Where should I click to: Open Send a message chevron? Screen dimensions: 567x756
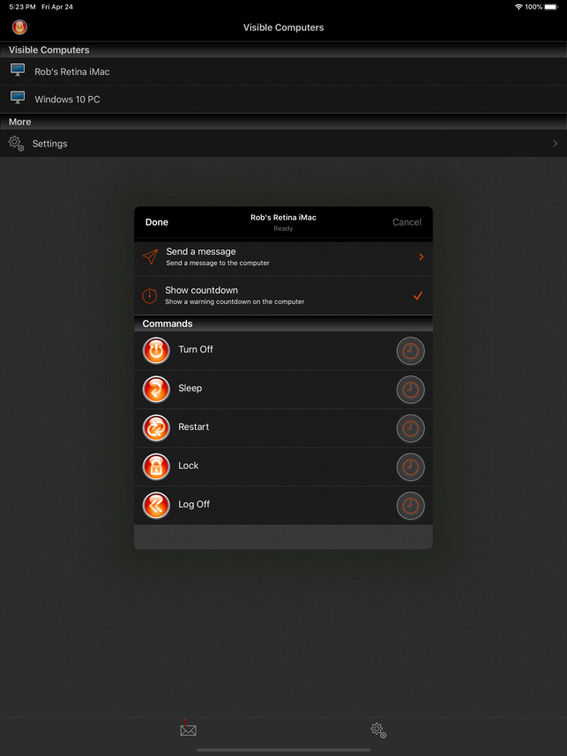click(422, 257)
